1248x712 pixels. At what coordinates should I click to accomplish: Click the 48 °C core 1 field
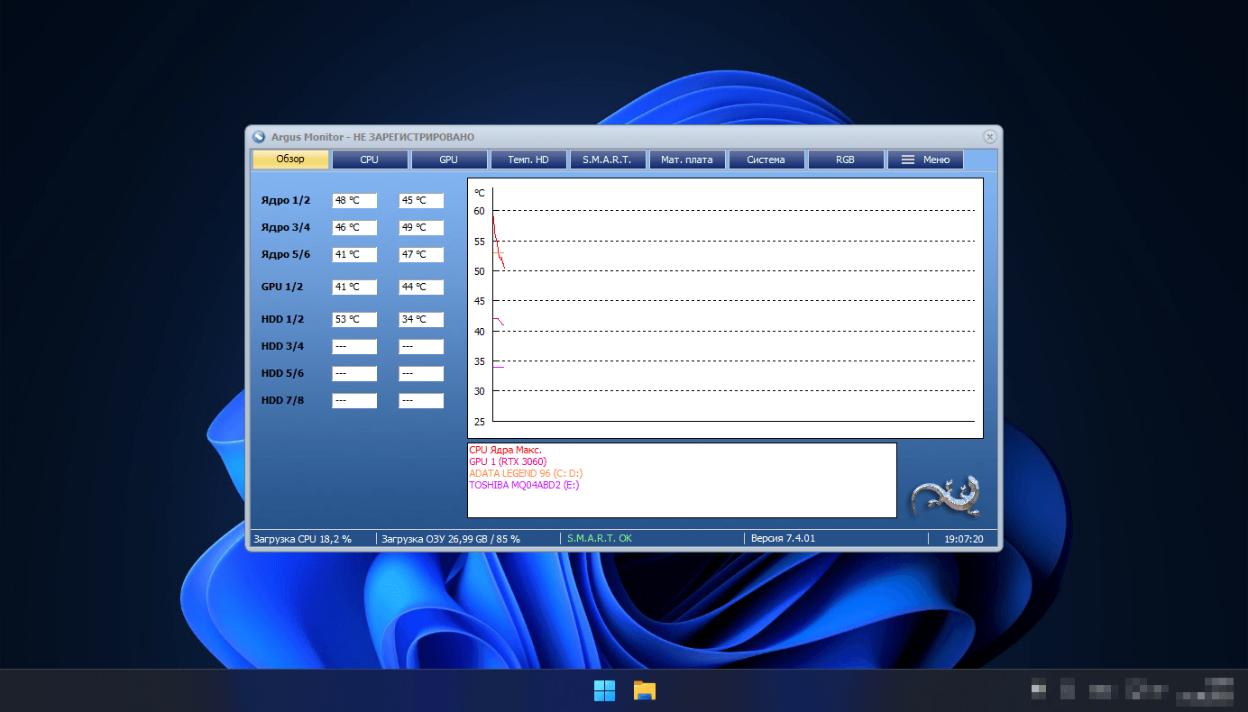coord(354,200)
